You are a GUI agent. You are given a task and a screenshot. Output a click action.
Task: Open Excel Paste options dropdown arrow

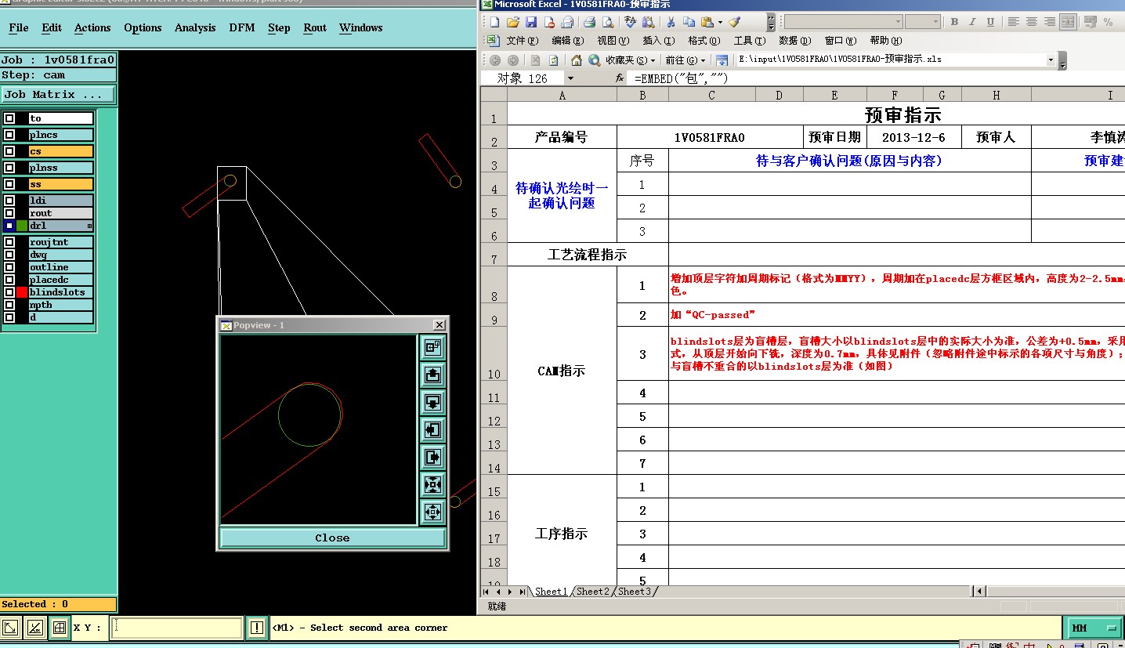720,22
